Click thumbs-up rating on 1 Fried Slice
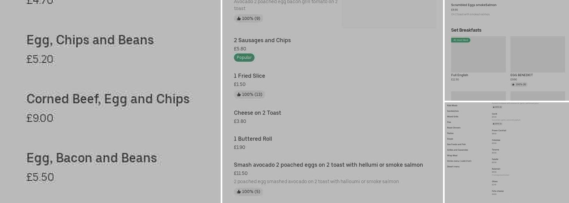 click(249, 95)
